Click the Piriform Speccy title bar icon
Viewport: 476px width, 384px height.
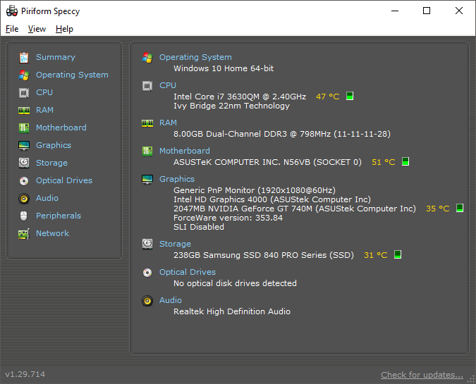point(12,11)
